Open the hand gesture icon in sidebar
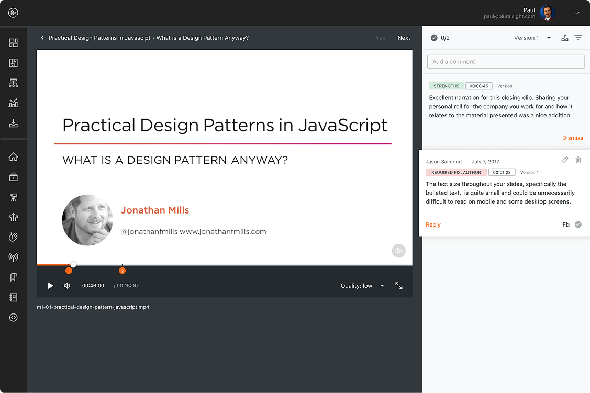 [13, 237]
